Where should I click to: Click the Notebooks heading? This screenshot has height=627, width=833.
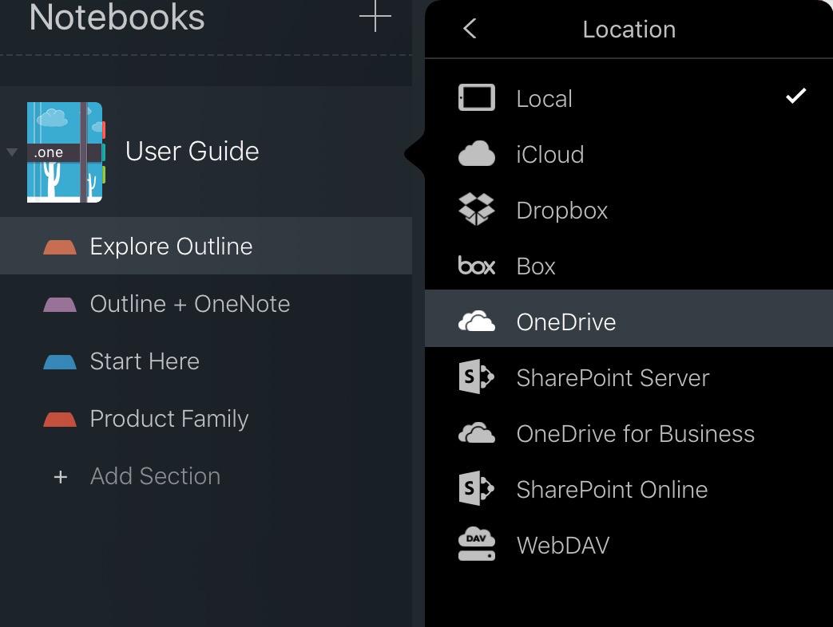(x=117, y=17)
